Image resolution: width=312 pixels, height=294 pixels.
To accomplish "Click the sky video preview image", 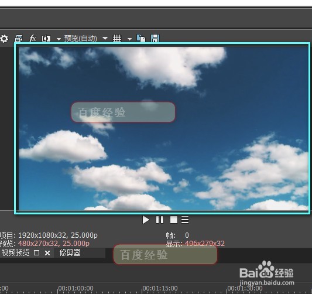I will 163,128.
